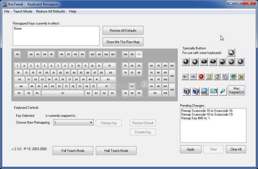Select the My Computer specialty button
The width and height of the screenshot is (258, 169).
click(205, 91)
